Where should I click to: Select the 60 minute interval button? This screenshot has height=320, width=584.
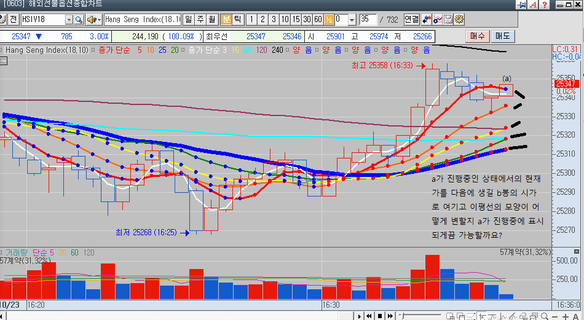(318, 19)
